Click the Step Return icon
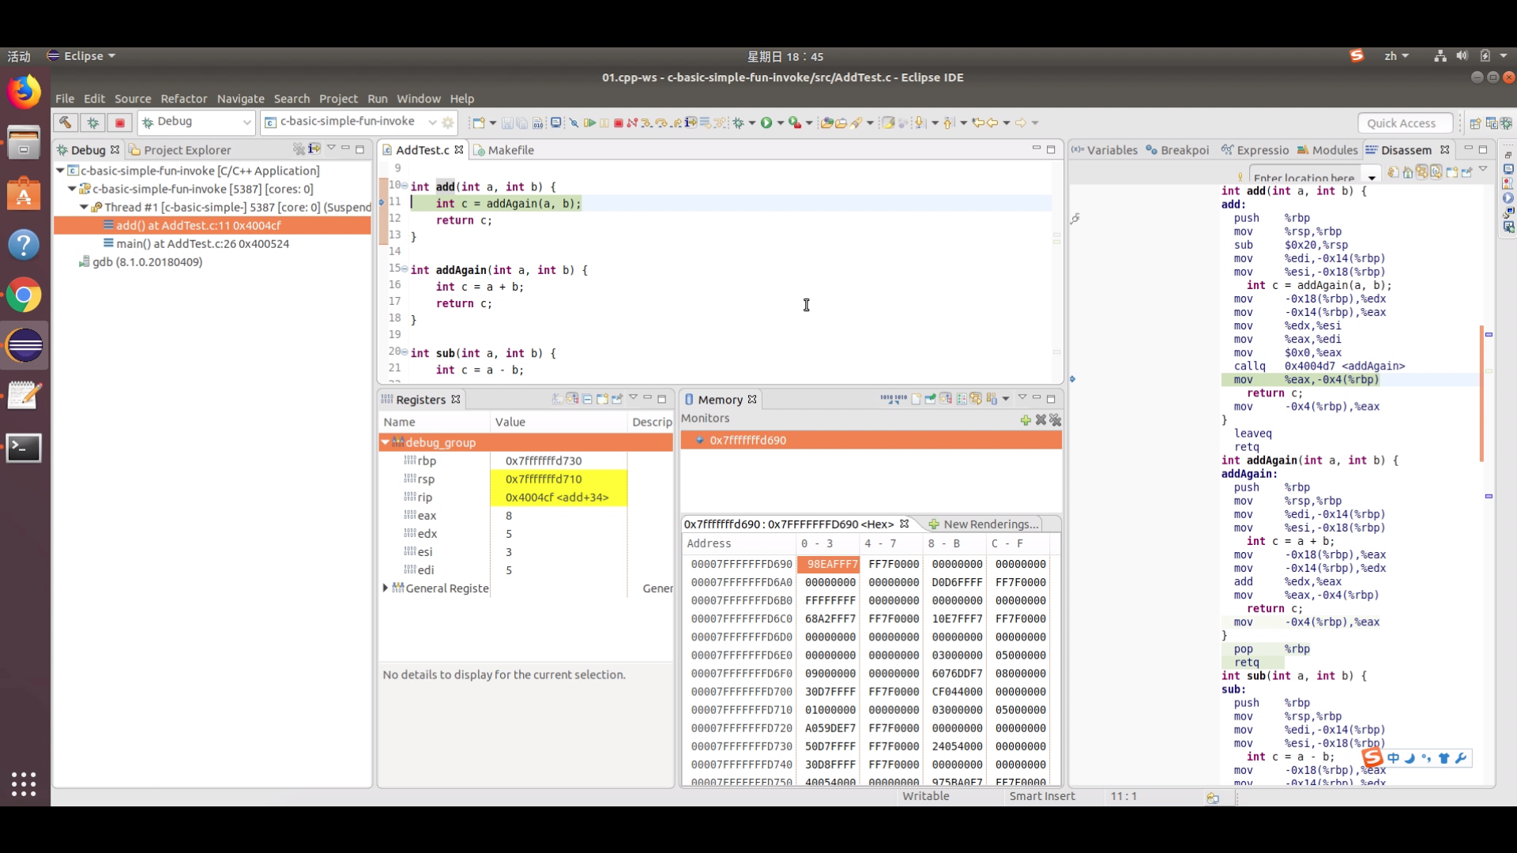 tap(677, 122)
